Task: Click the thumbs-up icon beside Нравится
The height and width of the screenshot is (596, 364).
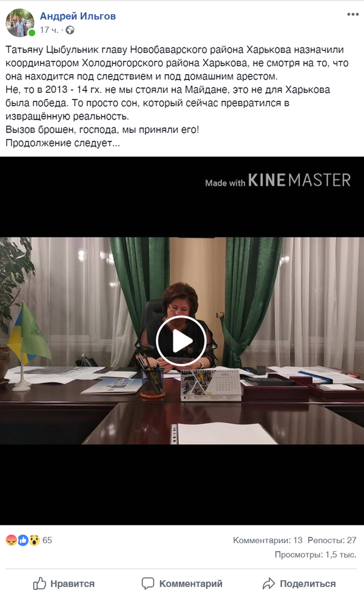Action: 39,583
